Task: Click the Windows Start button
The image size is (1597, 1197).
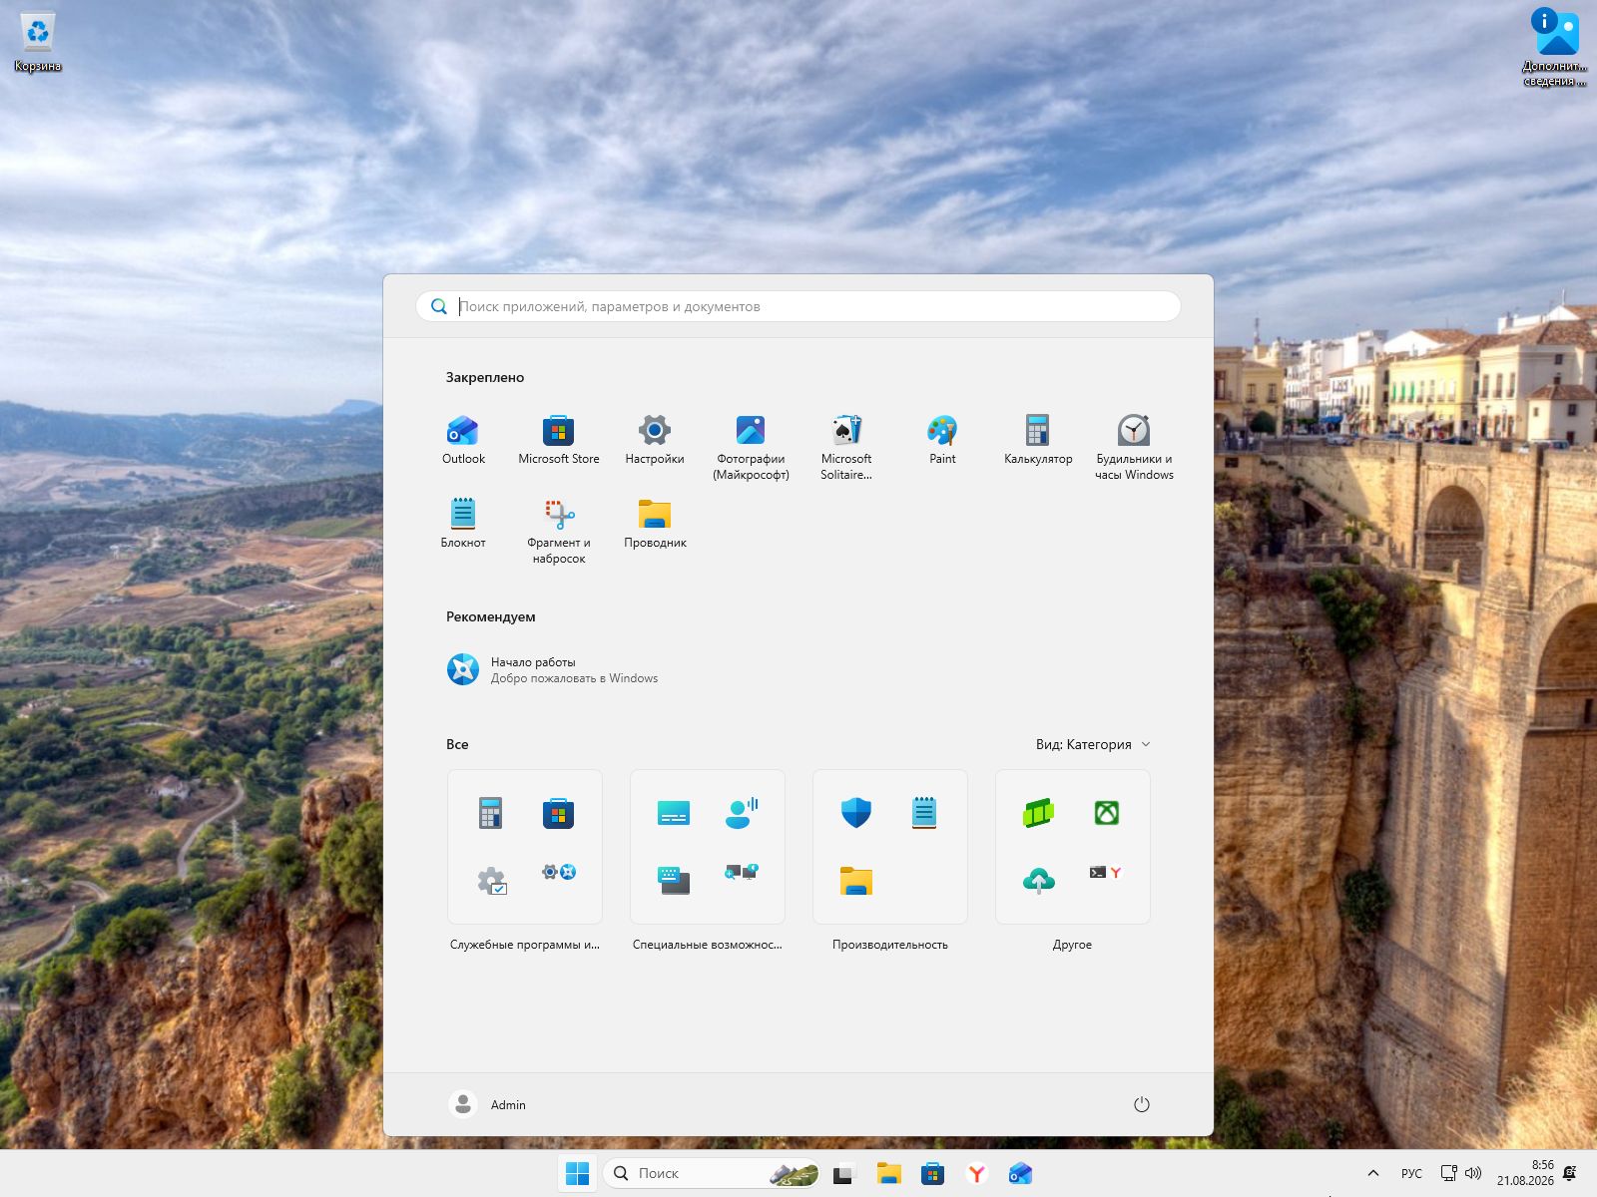Action: pos(577,1173)
